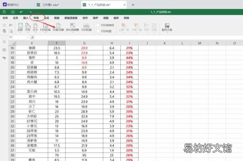
Task: Click the fx function icon in the formula bar
Action: point(32,38)
